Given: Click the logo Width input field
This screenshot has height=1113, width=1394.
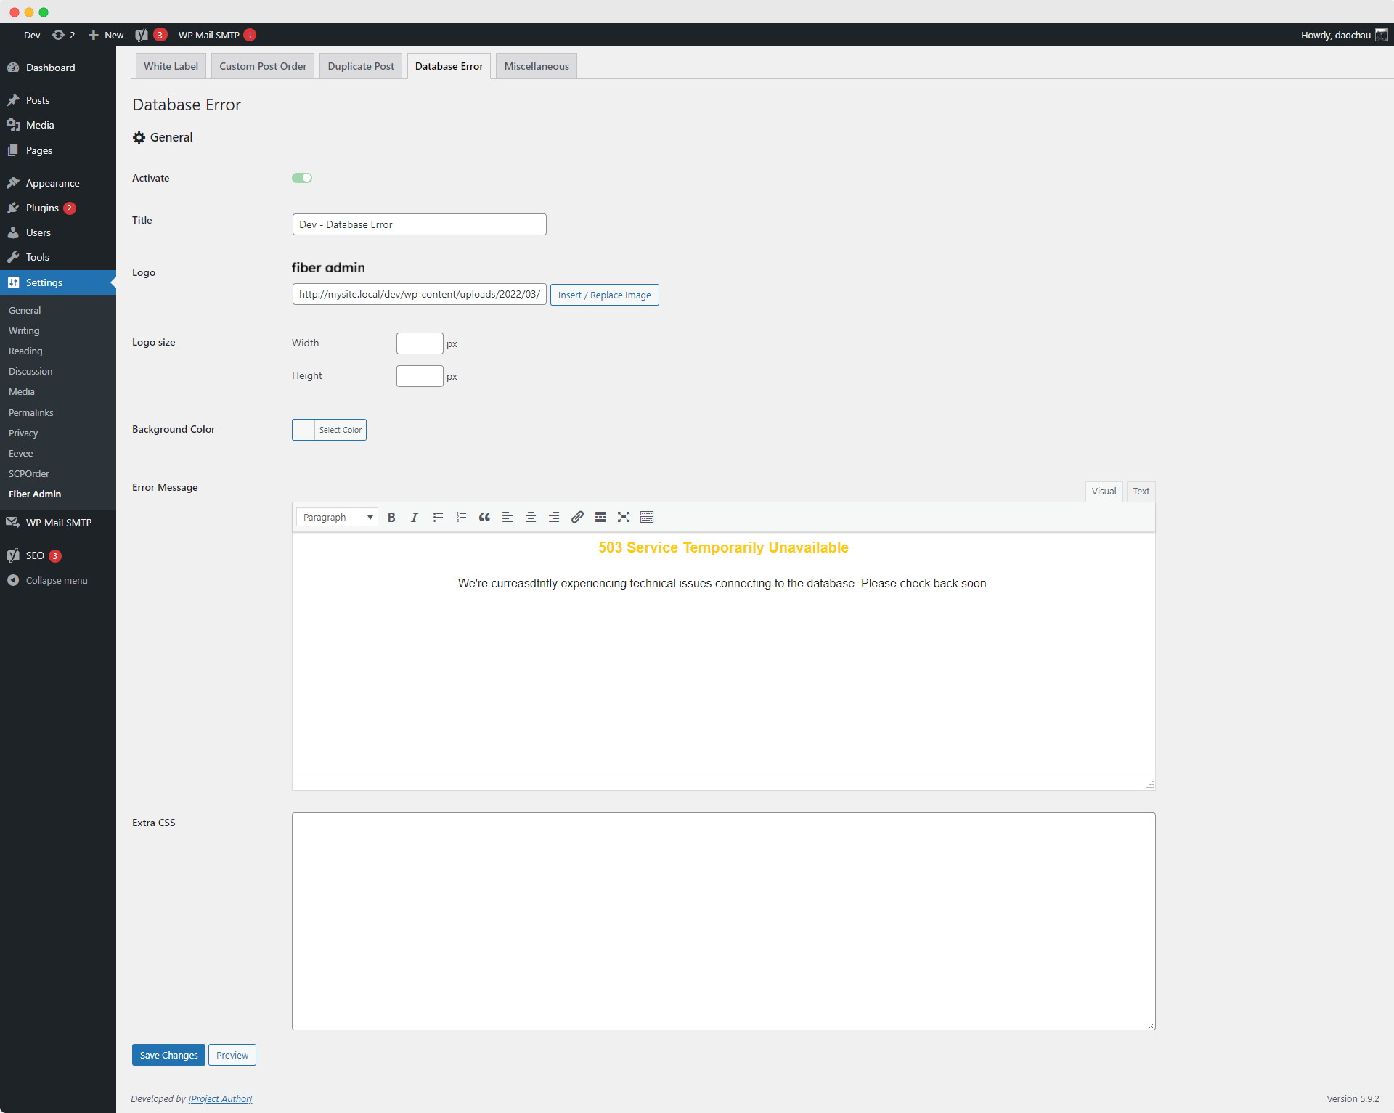Looking at the screenshot, I should [420, 343].
